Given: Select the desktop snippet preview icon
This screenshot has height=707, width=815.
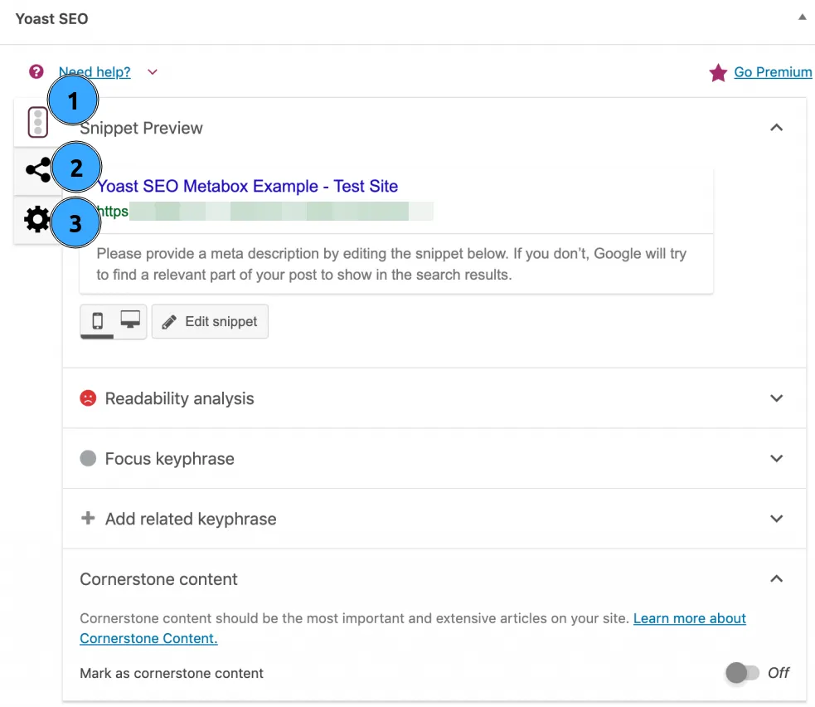Looking at the screenshot, I should pyautogui.click(x=129, y=319).
